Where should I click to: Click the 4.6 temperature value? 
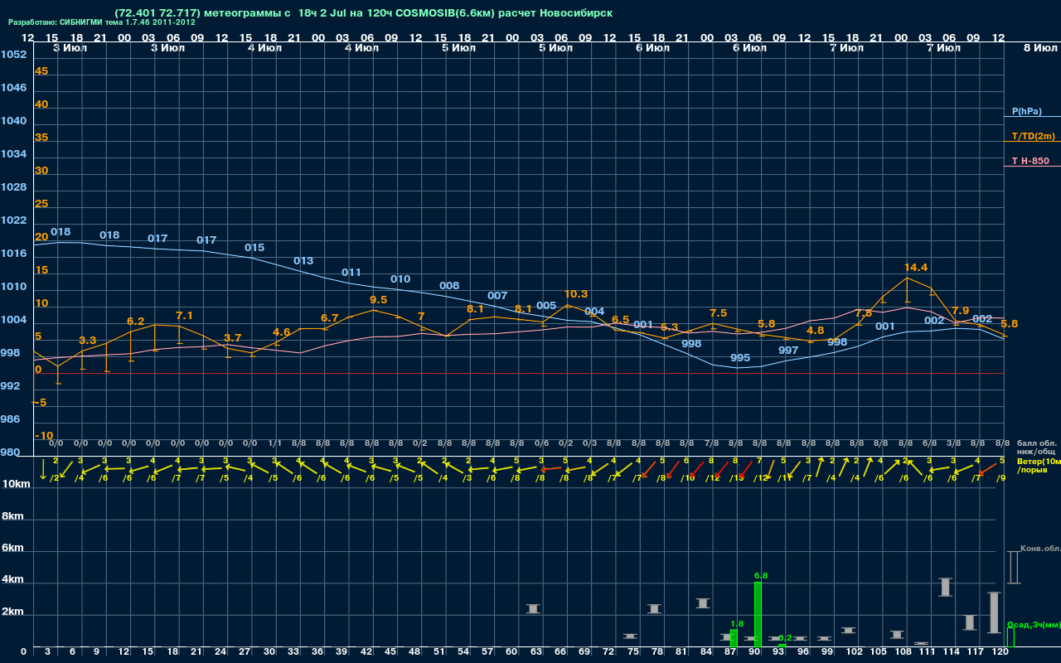[x=282, y=332]
